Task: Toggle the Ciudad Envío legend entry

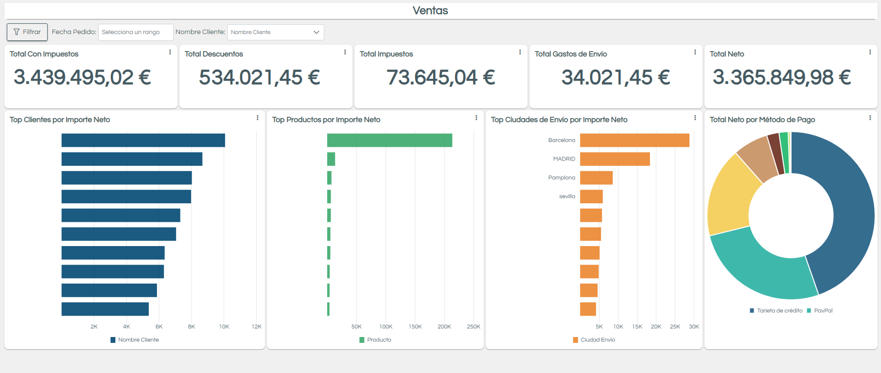Action: click(594, 340)
